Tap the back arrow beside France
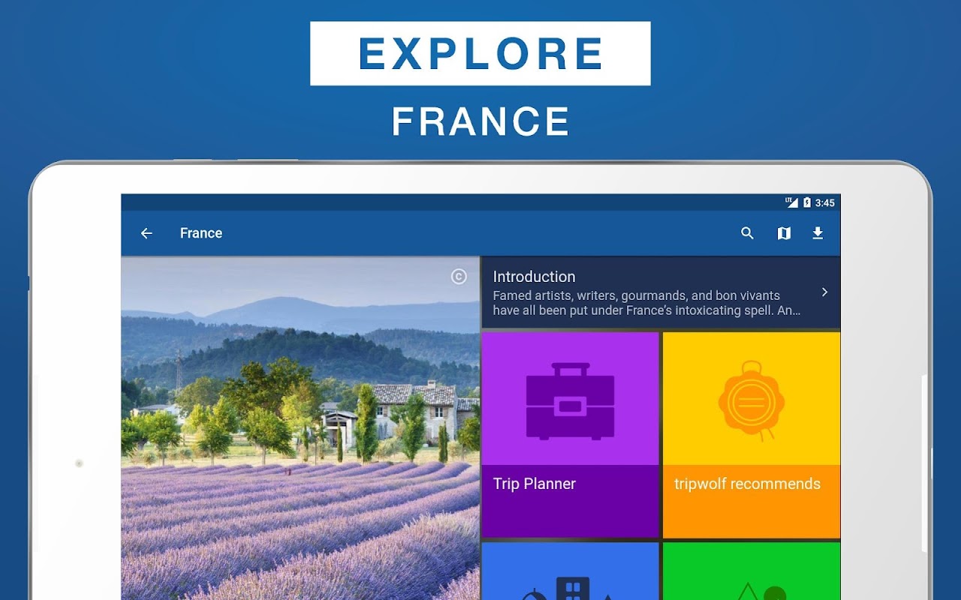Viewport: 961px width, 600px height. click(x=146, y=233)
